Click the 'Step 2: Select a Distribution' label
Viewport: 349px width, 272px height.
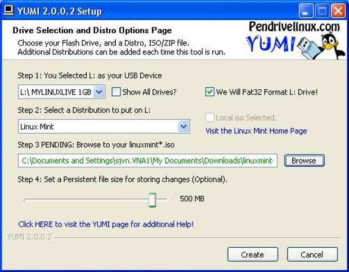click(x=84, y=110)
